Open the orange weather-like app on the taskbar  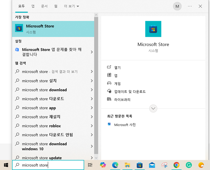(201, 165)
